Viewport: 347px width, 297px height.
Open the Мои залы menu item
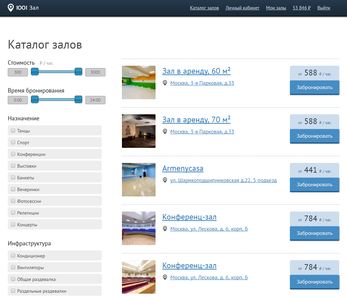[276, 8]
